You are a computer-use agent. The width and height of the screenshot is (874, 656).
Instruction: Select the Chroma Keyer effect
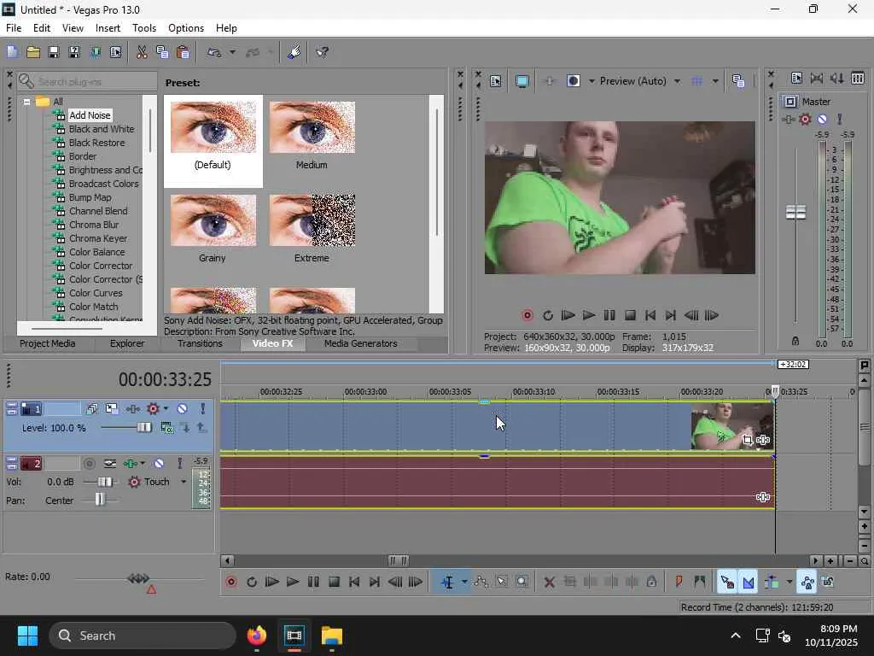point(98,238)
